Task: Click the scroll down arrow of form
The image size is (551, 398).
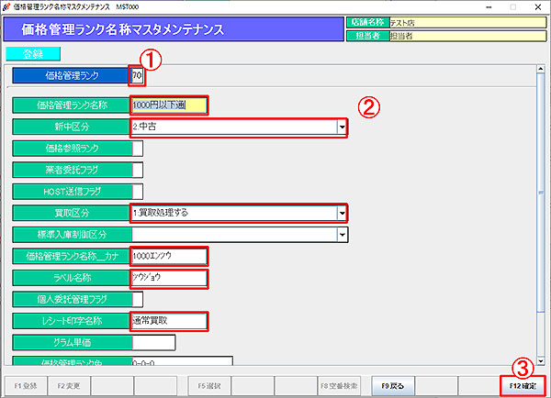Action: pos(541,361)
